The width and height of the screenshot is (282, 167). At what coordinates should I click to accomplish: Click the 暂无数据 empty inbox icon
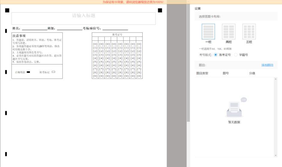click(x=236, y=107)
